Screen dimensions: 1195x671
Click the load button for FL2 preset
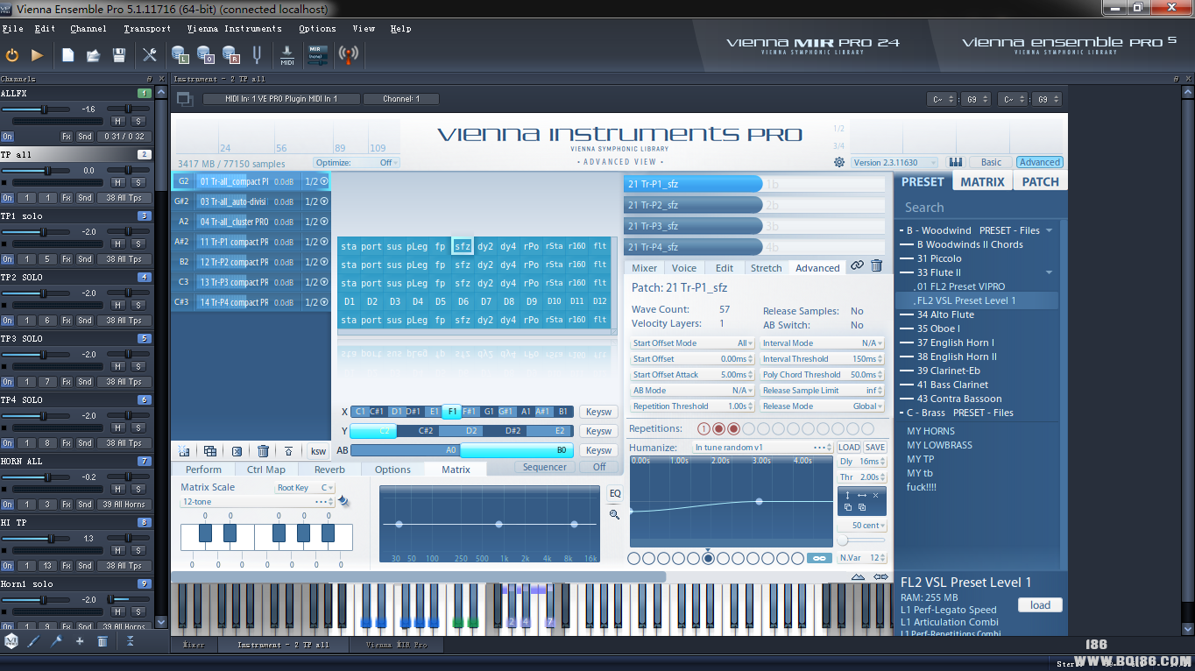[1040, 605]
